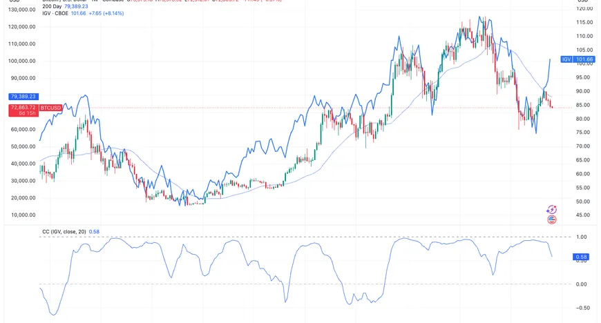Image resolution: width=601 pixels, height=323 pixels.
Task: Select the 200 Day moving average legend
Action: pyautogui.click(x=65, y=6)
